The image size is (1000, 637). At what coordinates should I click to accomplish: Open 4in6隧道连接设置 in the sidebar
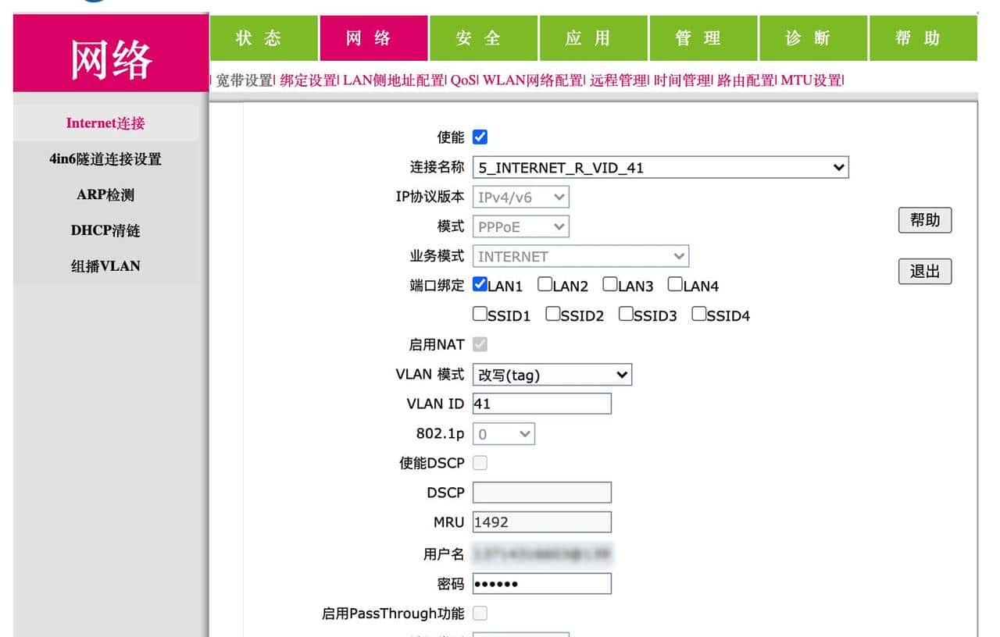point(106,158)
